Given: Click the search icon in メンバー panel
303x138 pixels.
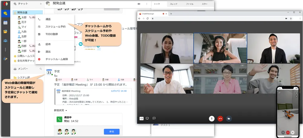Looking at the screenshot, I should tap(41, 69).
